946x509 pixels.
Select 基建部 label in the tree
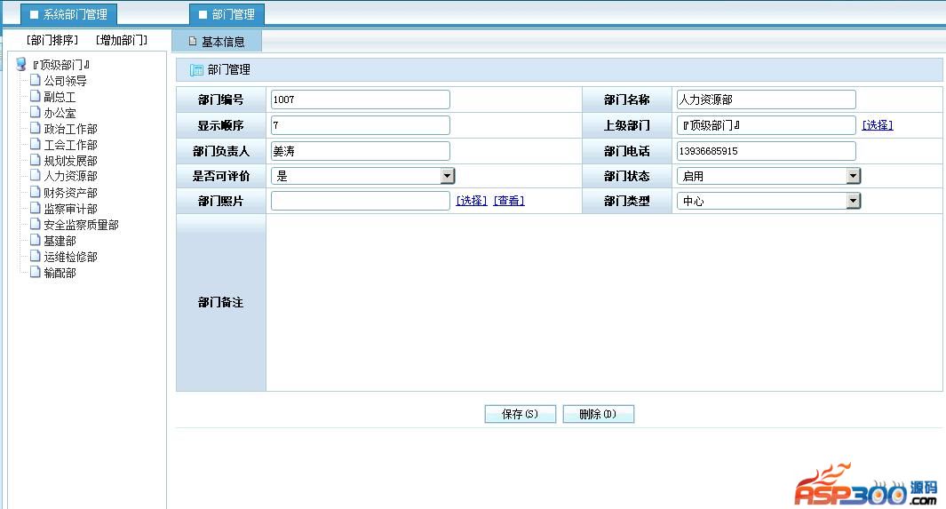(60, 241)
